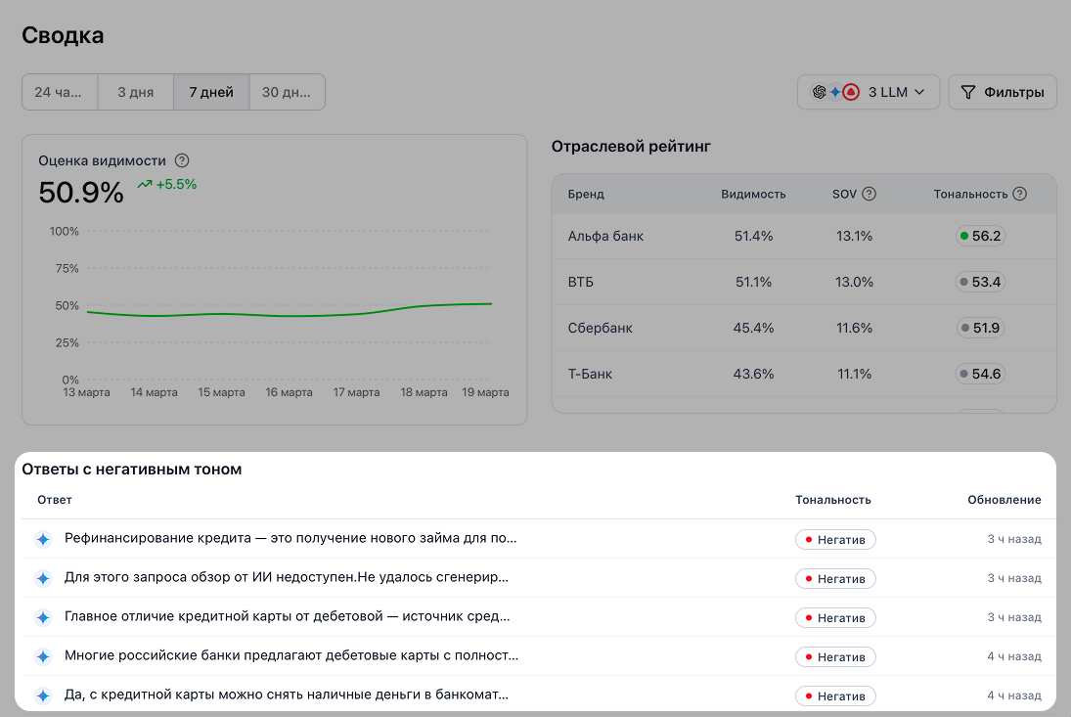Switch to the 3 дня period
This screenshot has height=717, width=1071.
[x=136, y=93]
